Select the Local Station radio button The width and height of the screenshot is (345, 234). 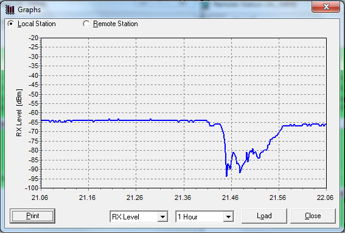click(x=10, y=24)
